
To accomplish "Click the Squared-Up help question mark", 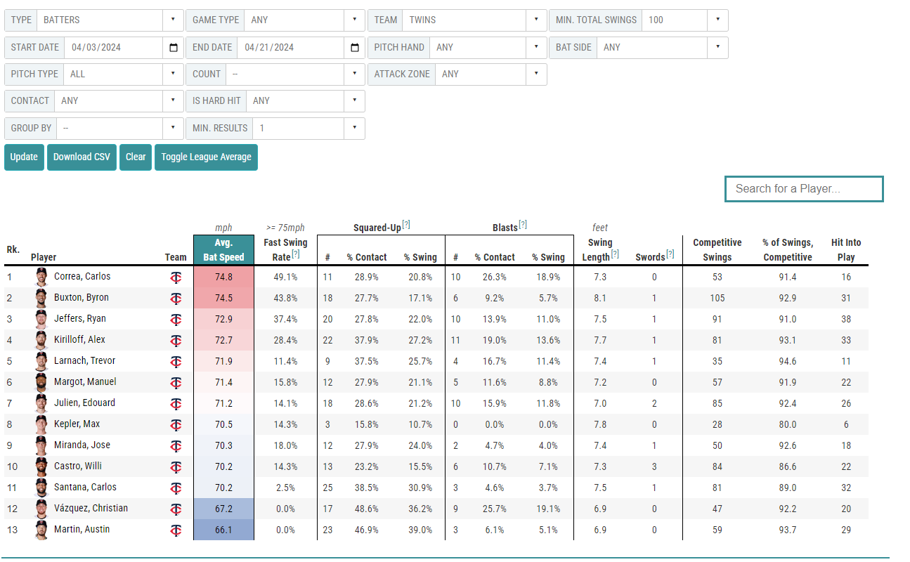I will click(406, 226).
